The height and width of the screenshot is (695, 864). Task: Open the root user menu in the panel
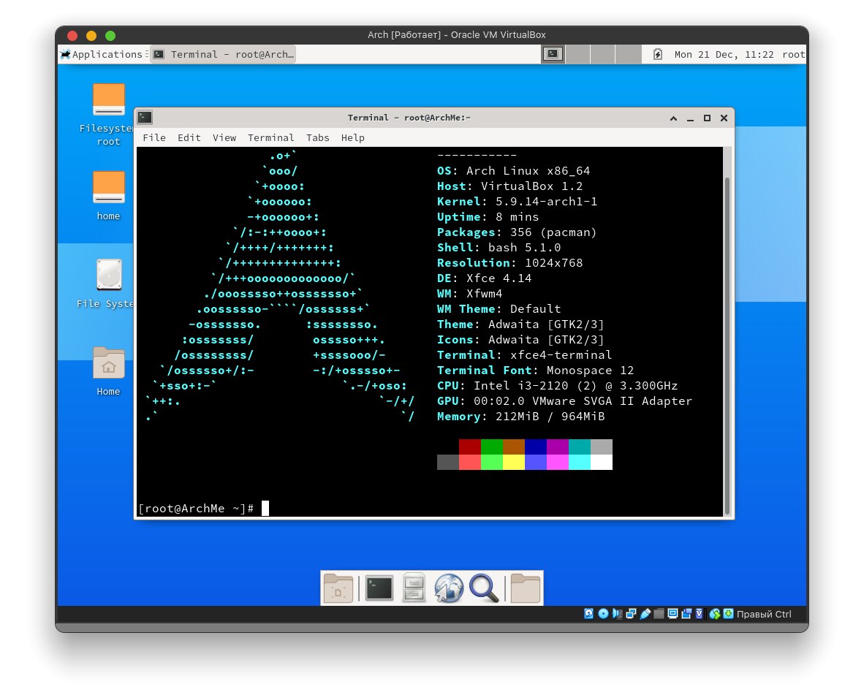pos(794,55)
